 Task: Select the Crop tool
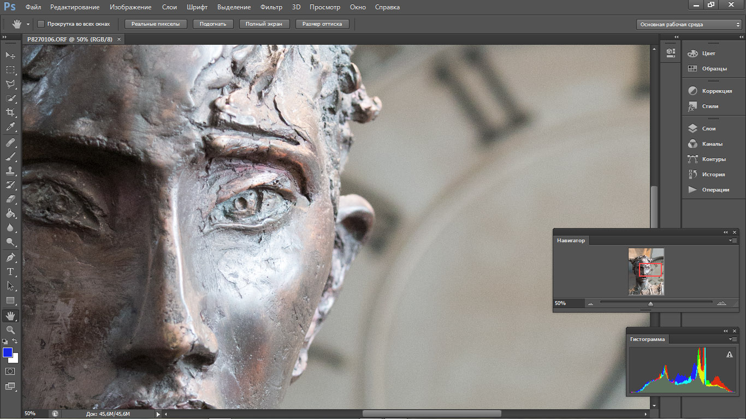pyautogui.click(x=10, y=112)
